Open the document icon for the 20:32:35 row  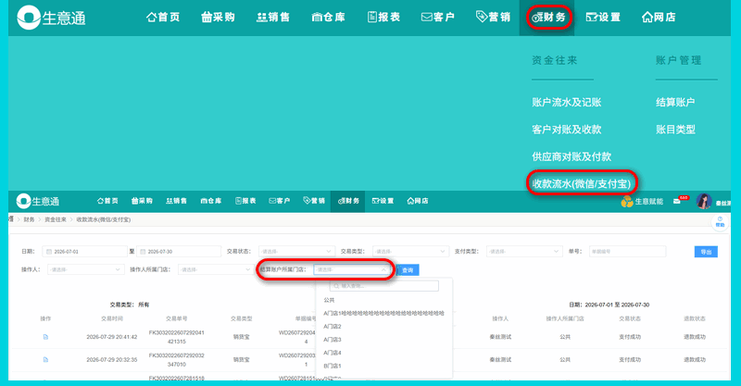[45, 359]
